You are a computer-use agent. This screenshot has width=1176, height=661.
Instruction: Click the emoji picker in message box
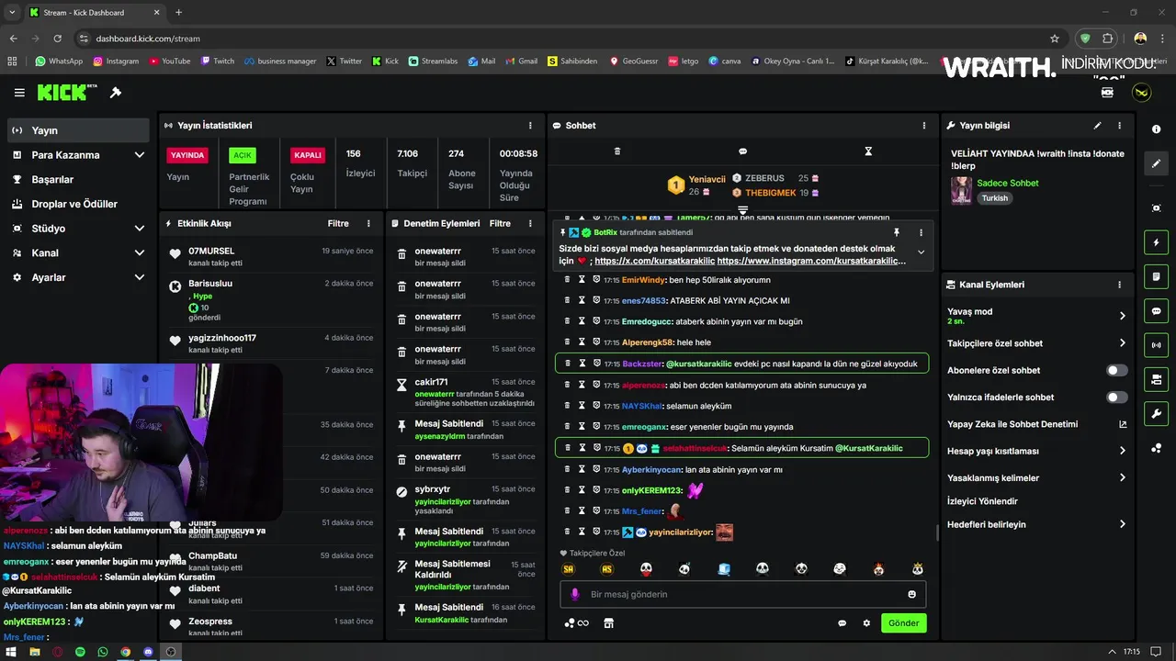(911, 594)
